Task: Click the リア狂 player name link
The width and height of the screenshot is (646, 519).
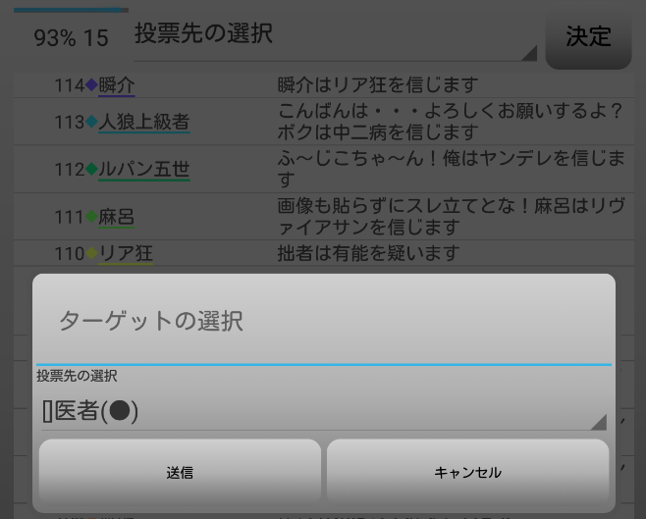Action: click(x=126, y=253)
